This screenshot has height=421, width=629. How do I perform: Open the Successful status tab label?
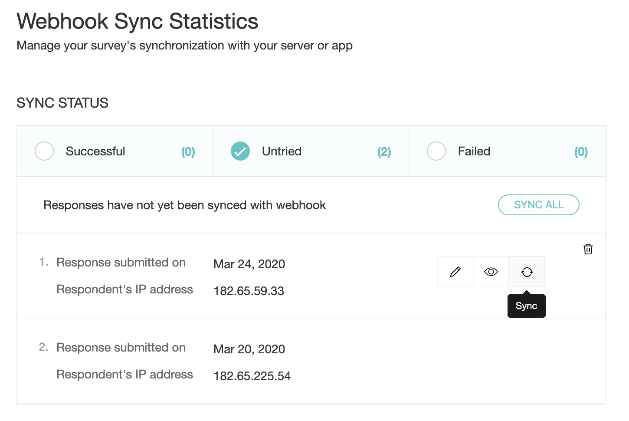point(95,151)
